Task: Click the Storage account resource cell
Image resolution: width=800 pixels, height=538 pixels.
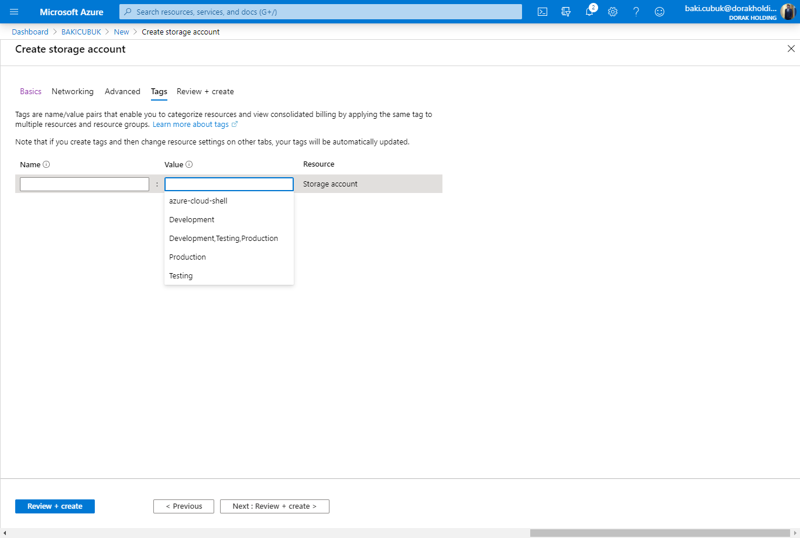Action: click(330, 184)
